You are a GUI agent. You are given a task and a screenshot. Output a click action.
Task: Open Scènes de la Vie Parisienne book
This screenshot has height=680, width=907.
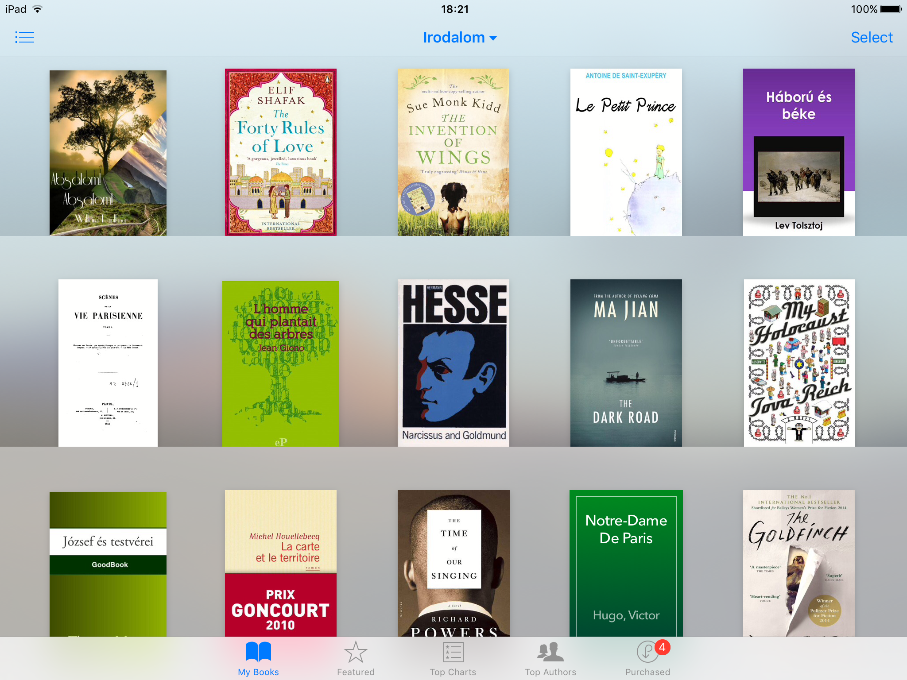coord(108,363)
